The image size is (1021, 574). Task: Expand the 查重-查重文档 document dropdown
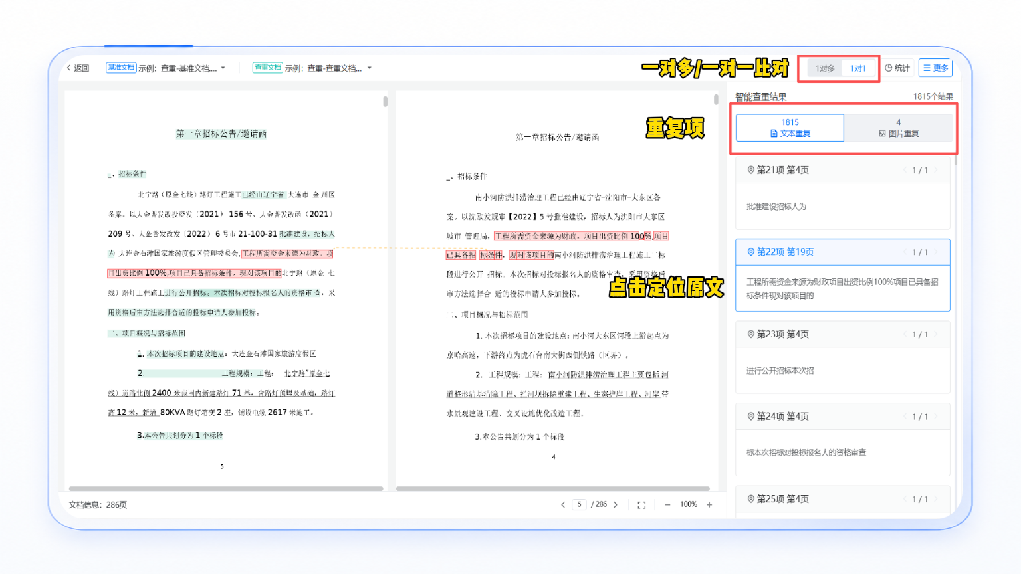(370, 68)
